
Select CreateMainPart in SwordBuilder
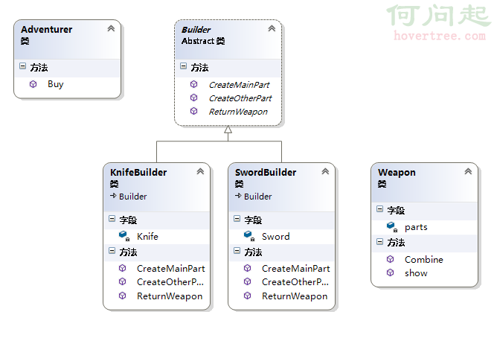click(295, 269)
